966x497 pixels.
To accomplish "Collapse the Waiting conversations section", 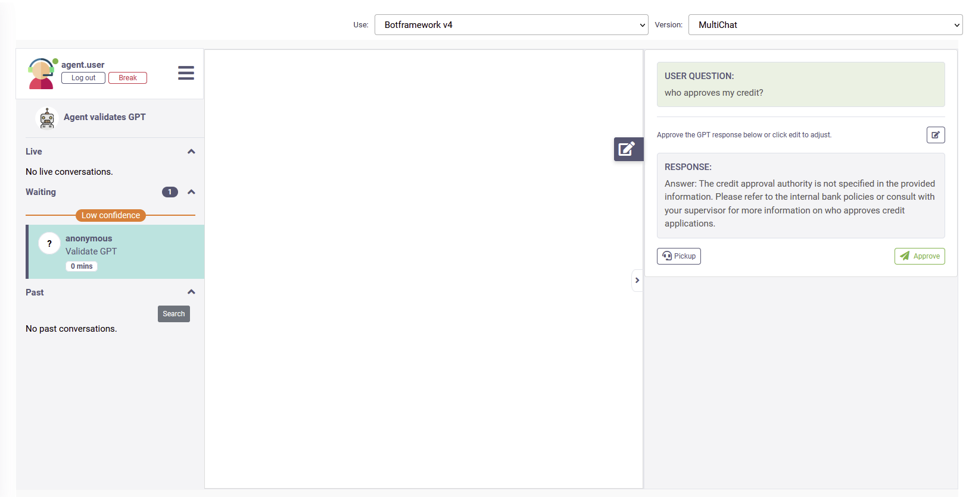I will click(x=191, y=192).
